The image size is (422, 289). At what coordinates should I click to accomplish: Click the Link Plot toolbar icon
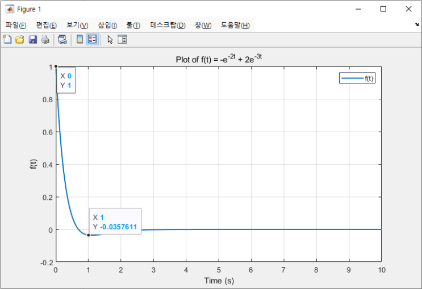click(x=62, y=40)
